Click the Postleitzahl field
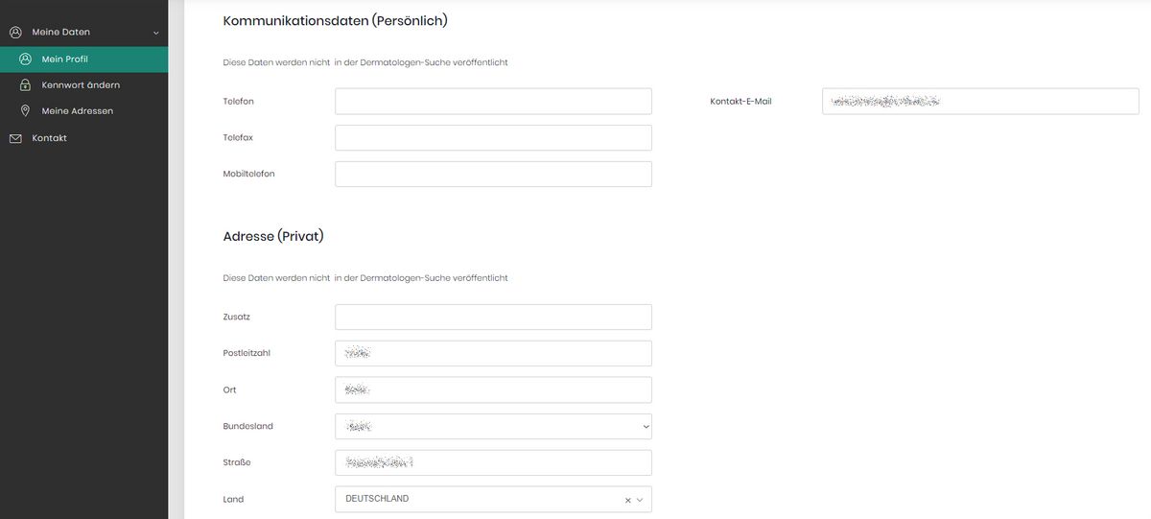This screenshot has width=1151, height=519. pyautogui.click(x=493, y=353)
